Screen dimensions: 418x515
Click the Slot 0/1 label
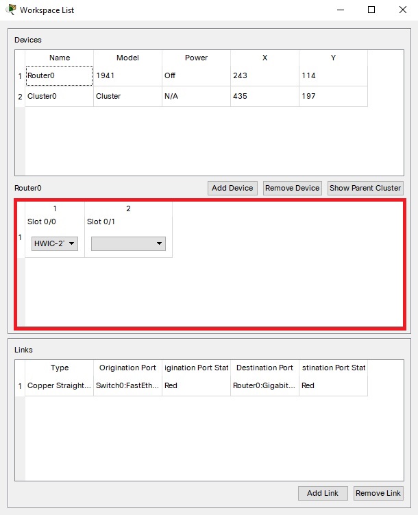pyautogui.click(x=101, y=221)
